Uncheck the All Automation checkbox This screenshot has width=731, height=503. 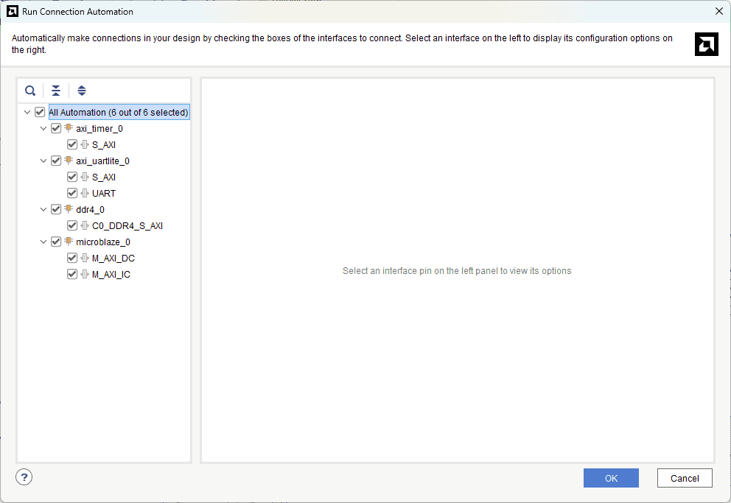[40, 113]
